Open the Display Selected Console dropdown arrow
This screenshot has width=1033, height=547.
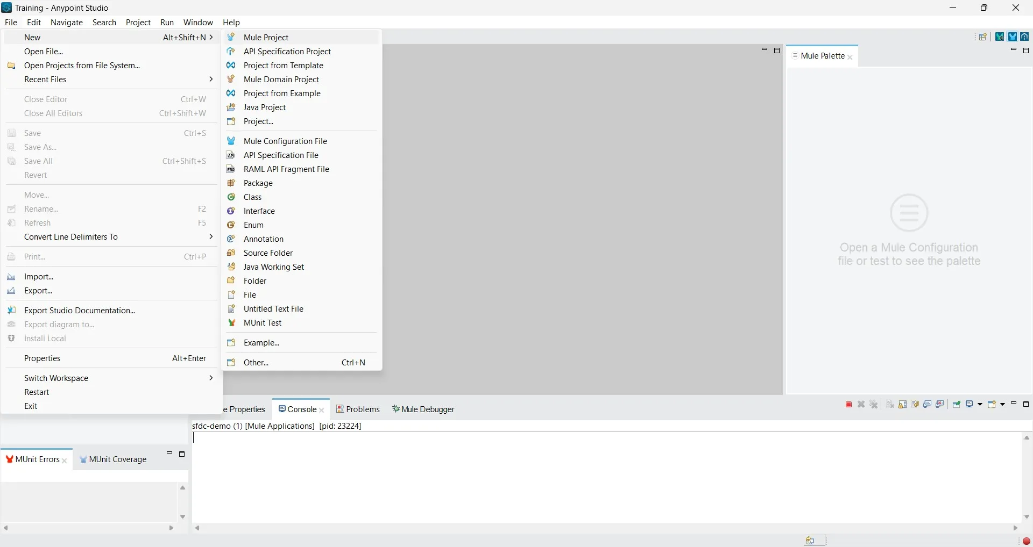[980, 405]
